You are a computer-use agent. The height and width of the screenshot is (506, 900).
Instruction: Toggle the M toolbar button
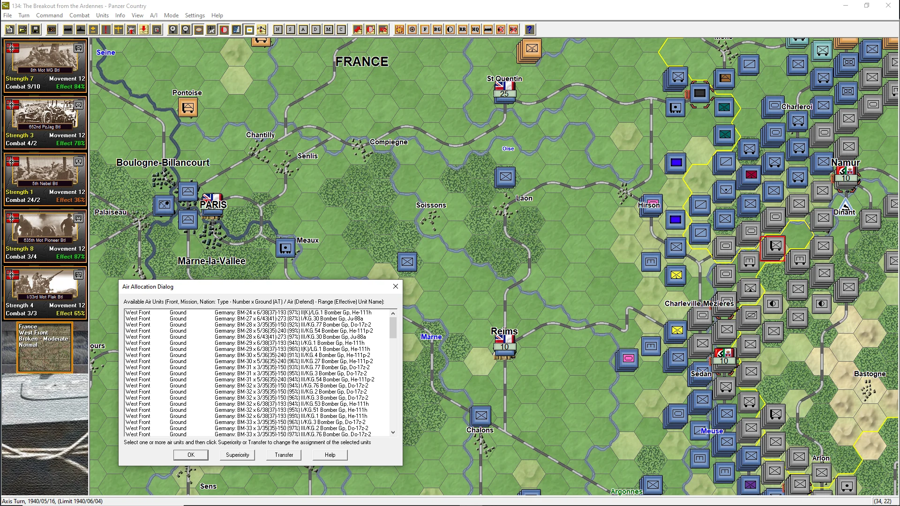click(329, 30)
